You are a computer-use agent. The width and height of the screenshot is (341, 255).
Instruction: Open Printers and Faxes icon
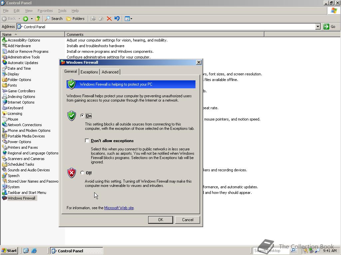5,147
